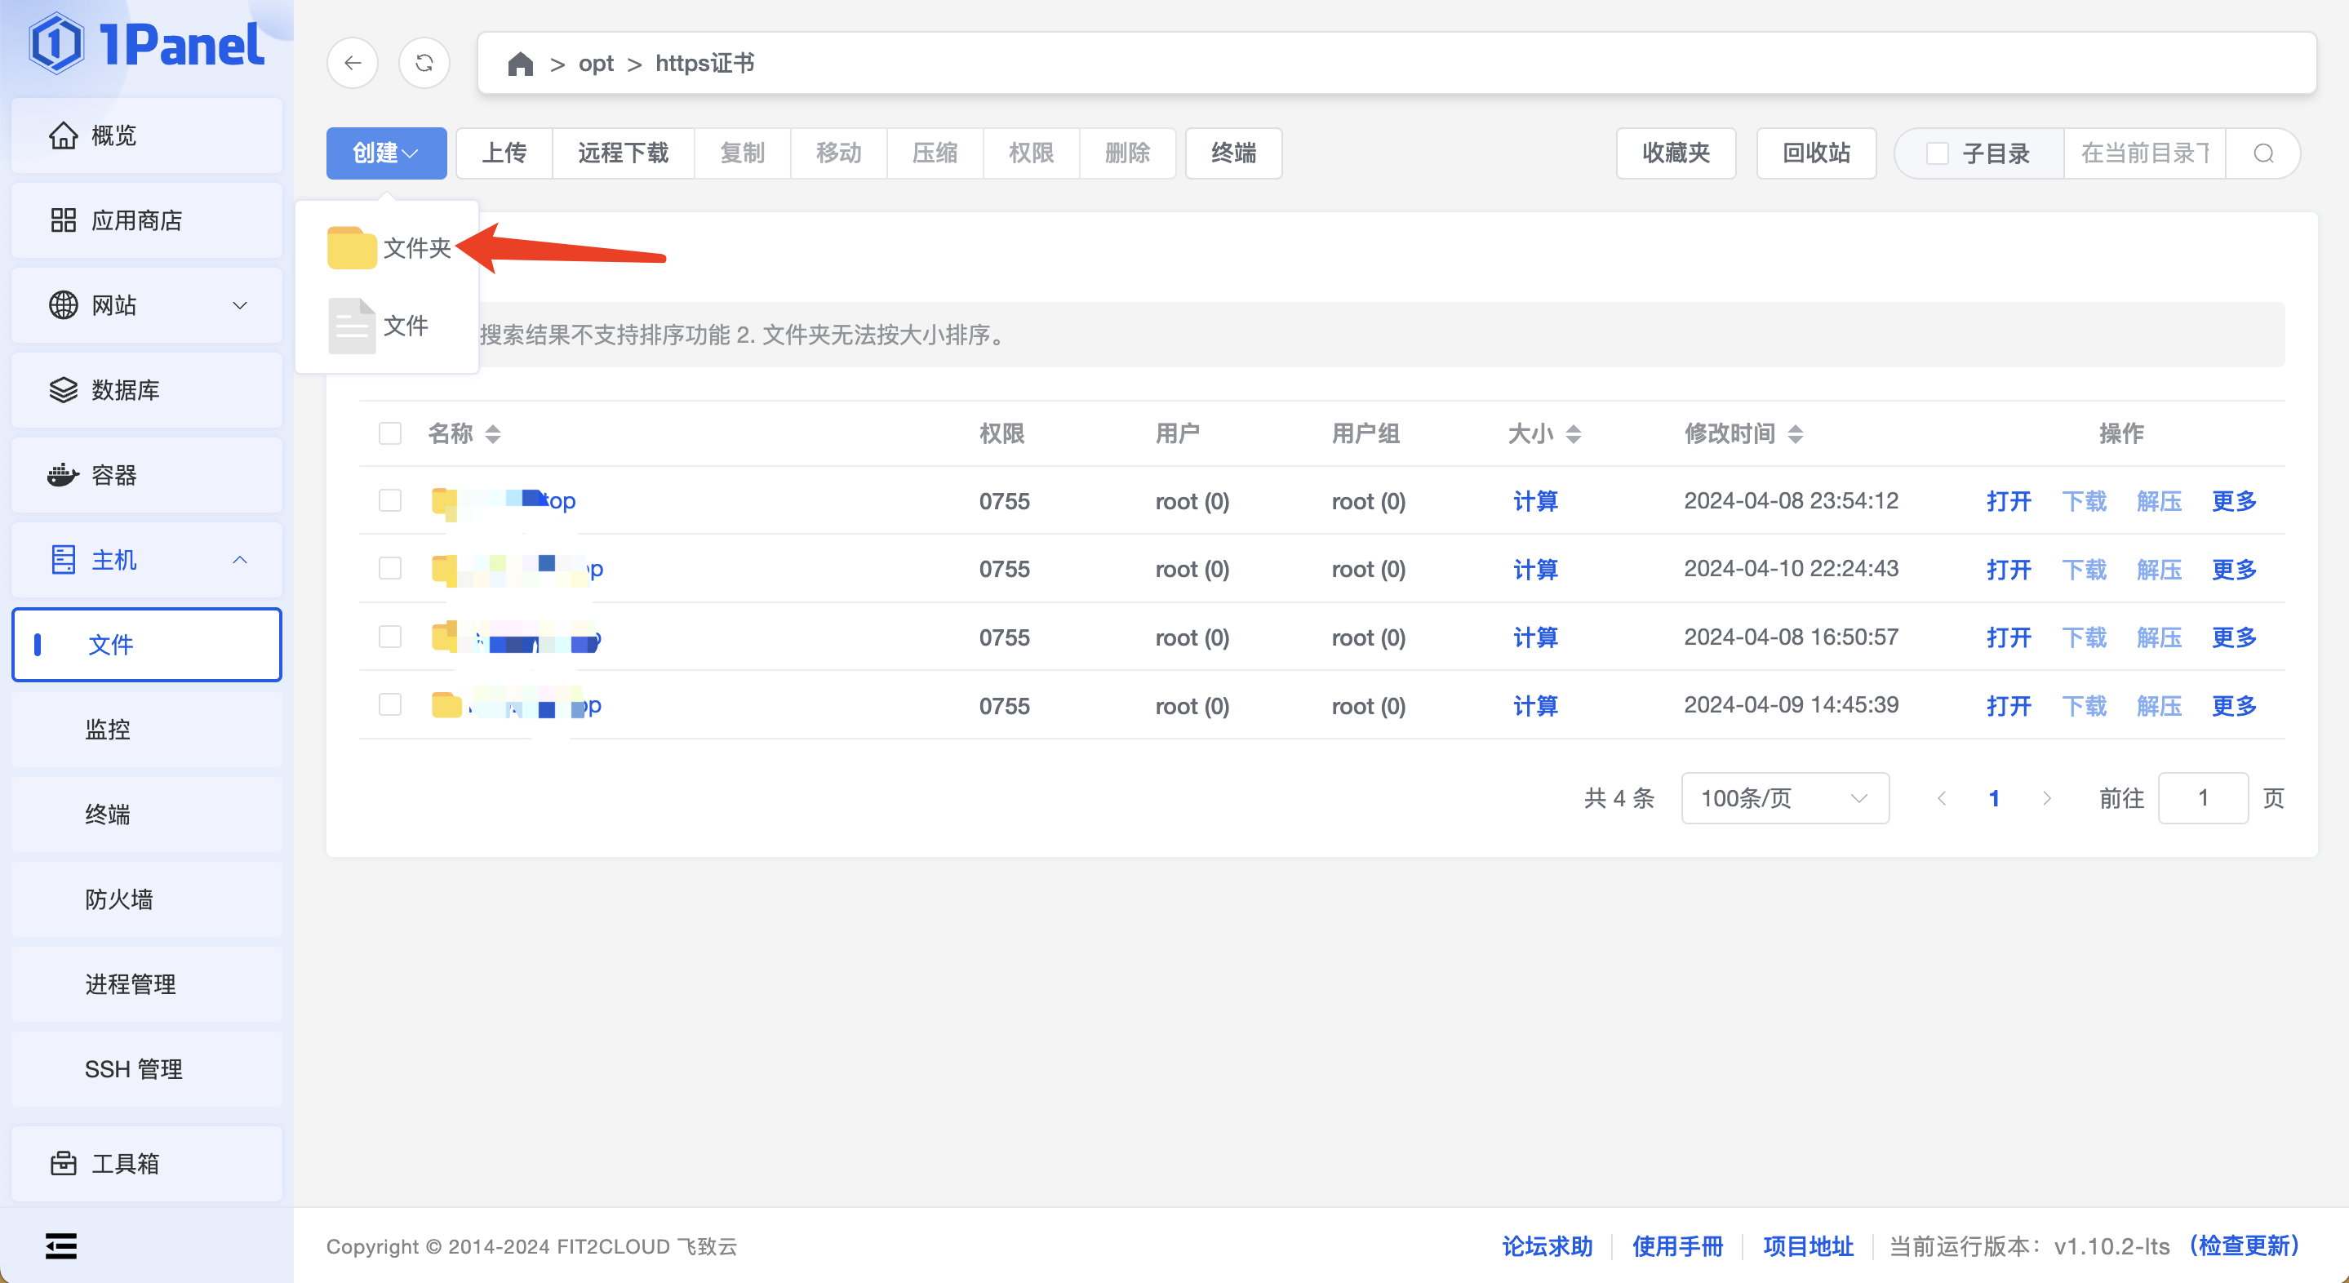Open folder modified 2024-04-10 22:24:43 via its icon
The height and width of the screenshot is (1283, 2349).
coord(445,569)
